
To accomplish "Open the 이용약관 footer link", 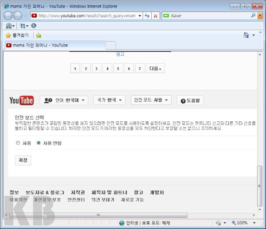I will point(18,200).
